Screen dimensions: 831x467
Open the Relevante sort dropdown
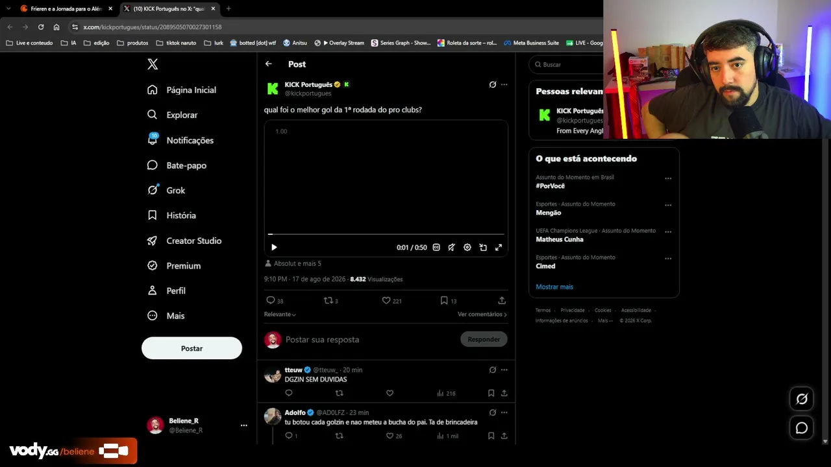[280, 314]
